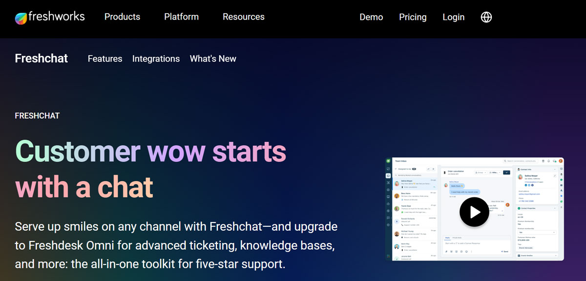Open the Platform menu
The width and height of the screenshot is (586, 281).
coord(181,17)
